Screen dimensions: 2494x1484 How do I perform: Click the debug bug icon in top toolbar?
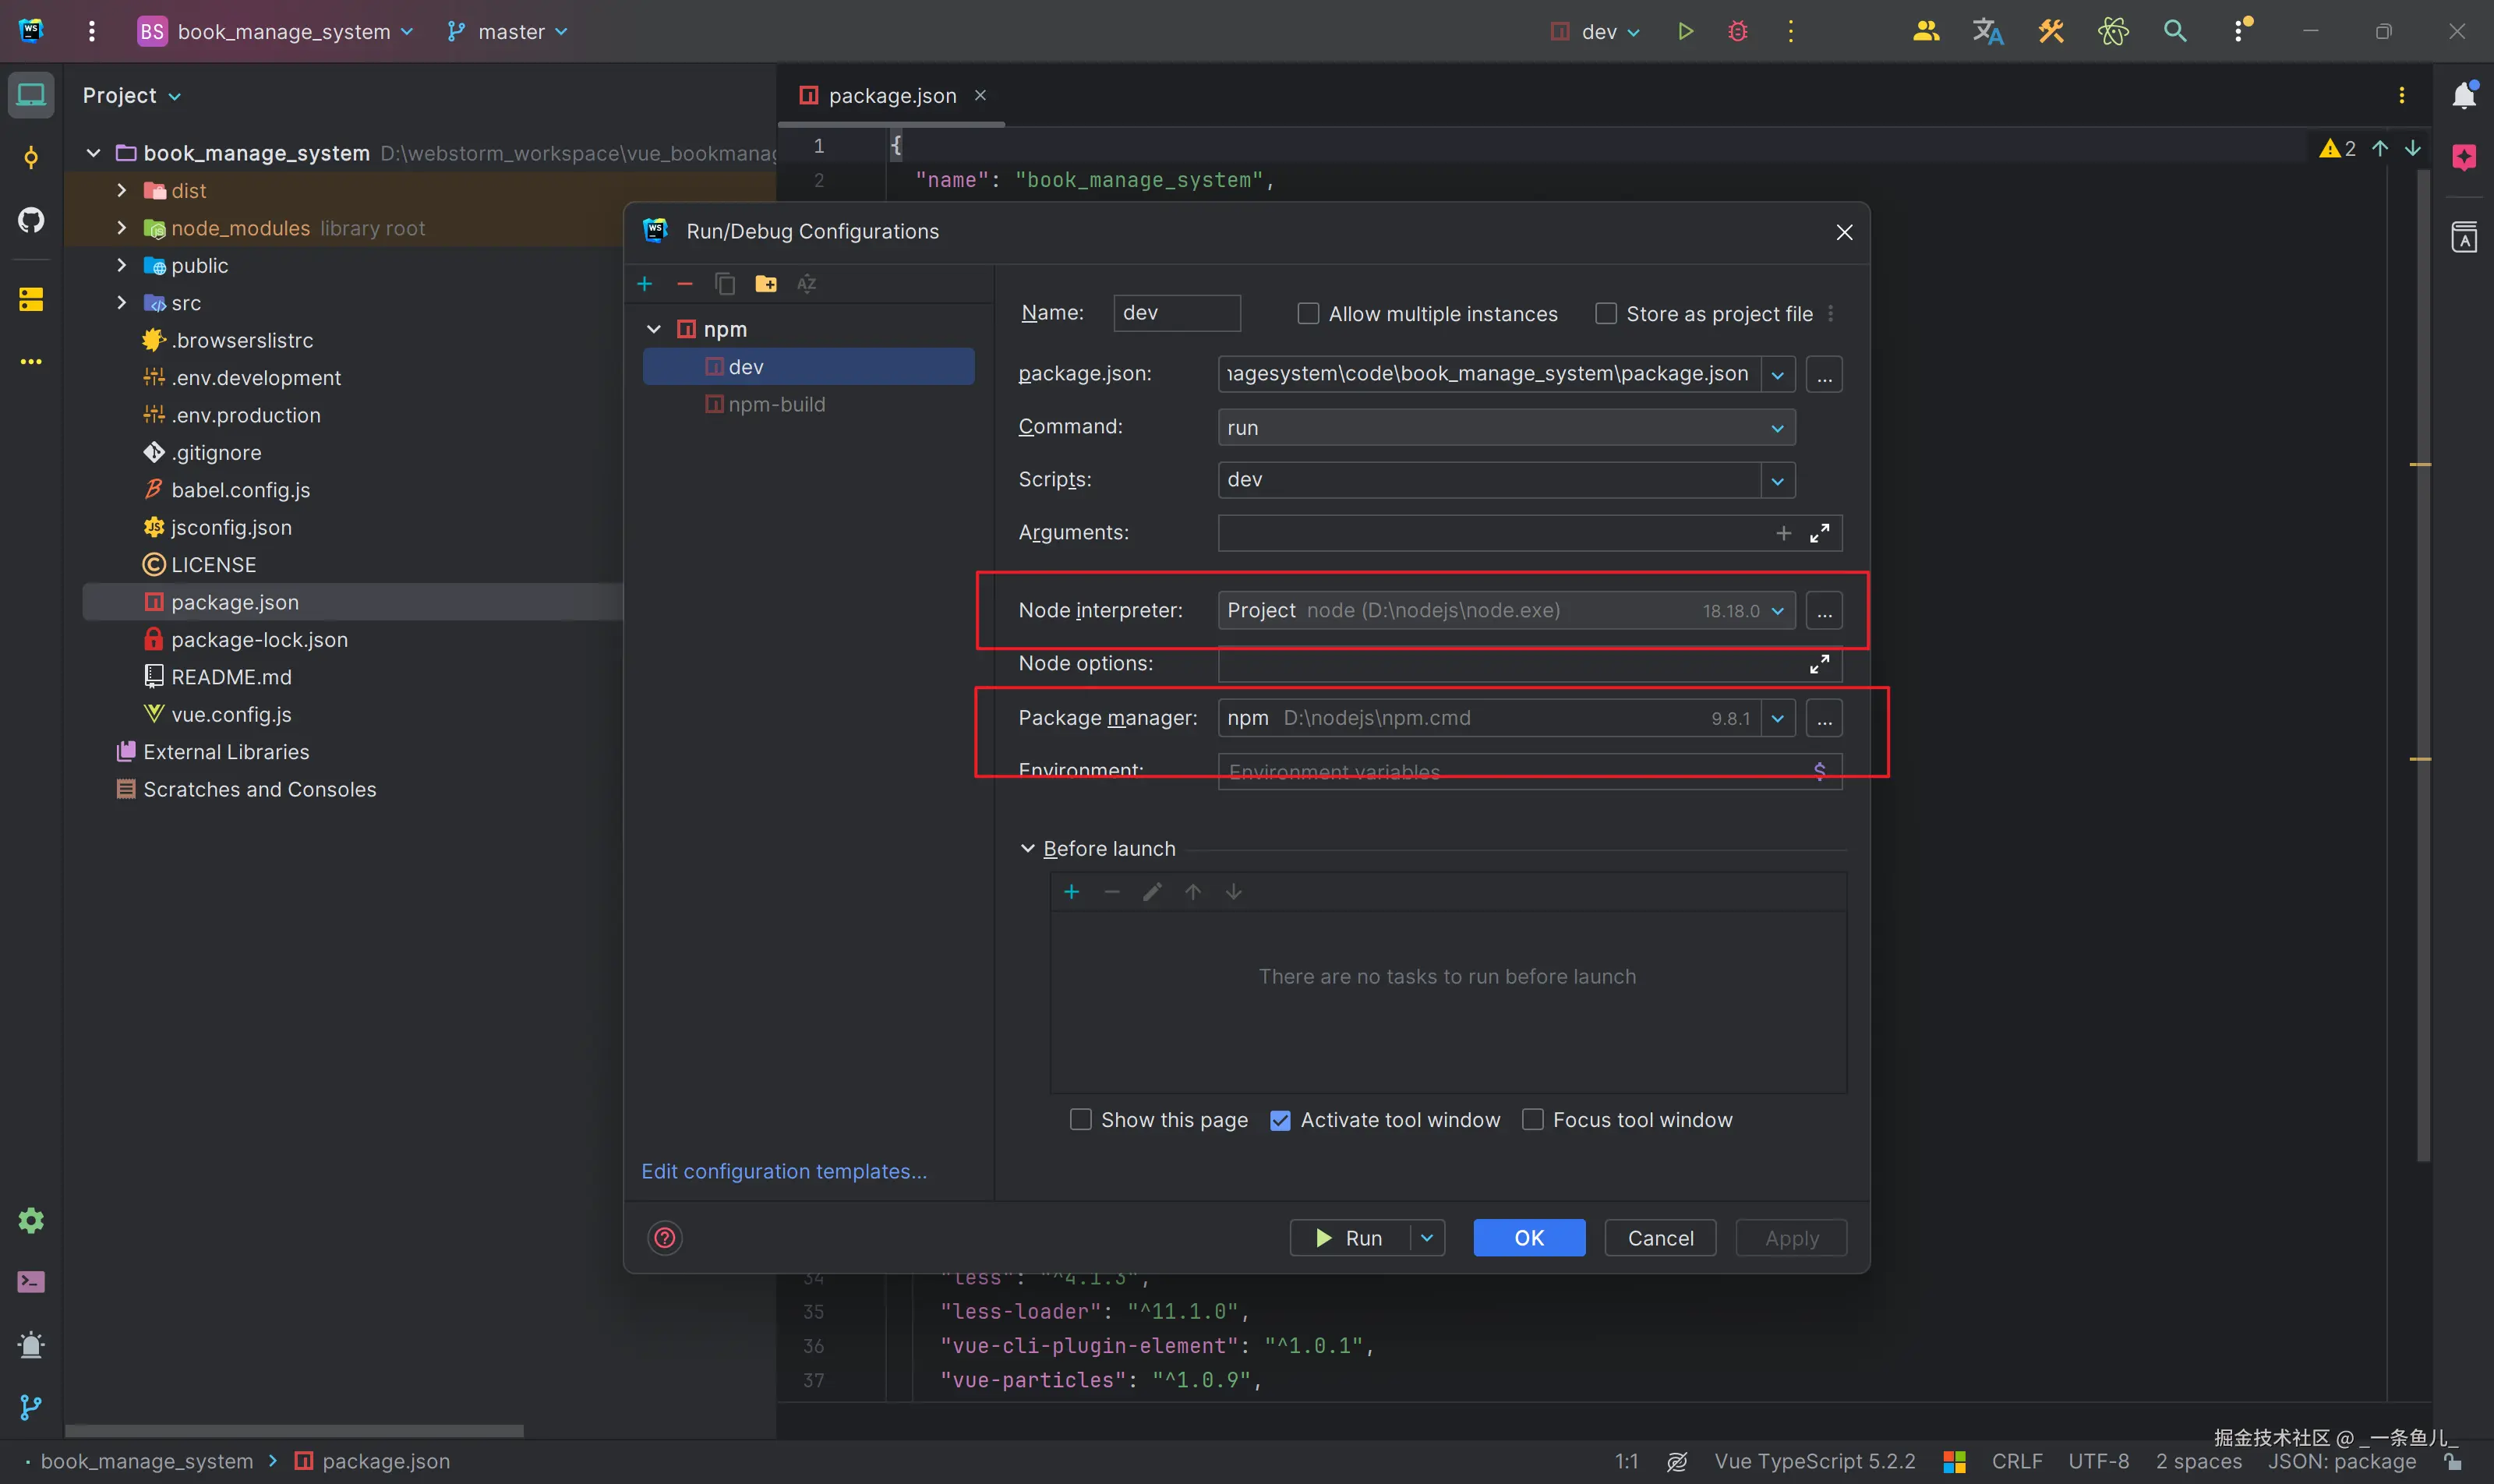[1738, 31]
